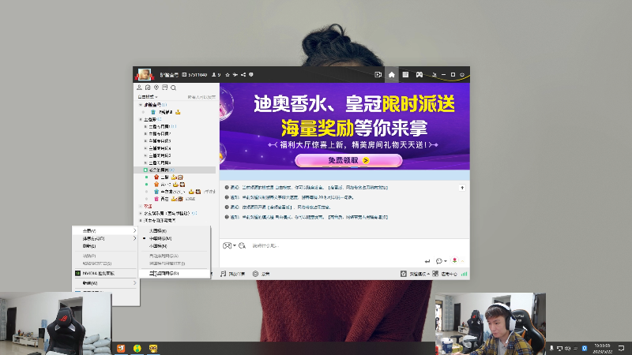
Task: Open the 排序方式 sort by submenu
Action: coord(106,239)
